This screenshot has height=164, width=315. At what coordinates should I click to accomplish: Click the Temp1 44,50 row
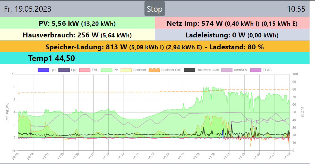click(52, 58)
